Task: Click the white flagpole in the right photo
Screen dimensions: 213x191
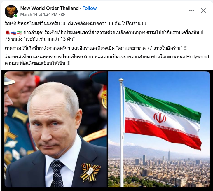Action: [121, 133]
